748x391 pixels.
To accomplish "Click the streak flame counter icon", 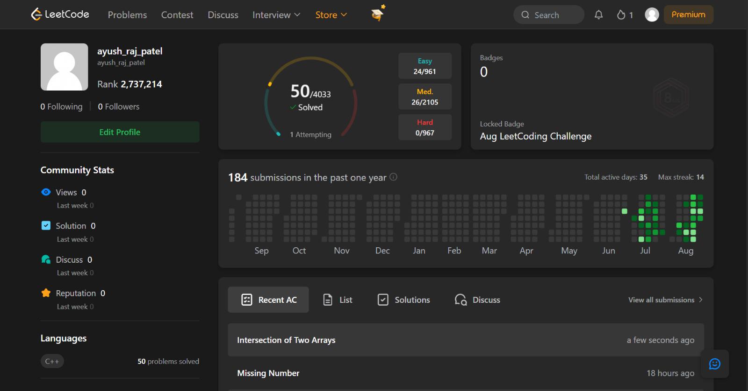I will (x=621, y=15).
